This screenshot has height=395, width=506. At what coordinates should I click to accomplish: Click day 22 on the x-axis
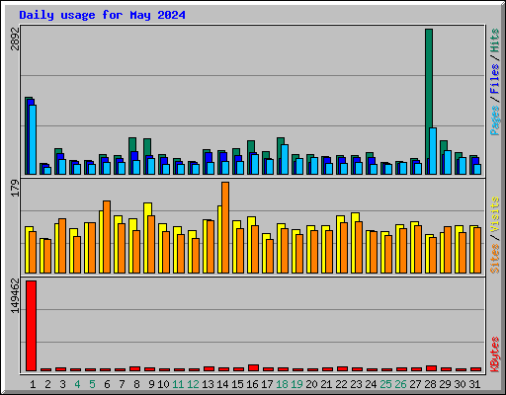tap(341, 384)
